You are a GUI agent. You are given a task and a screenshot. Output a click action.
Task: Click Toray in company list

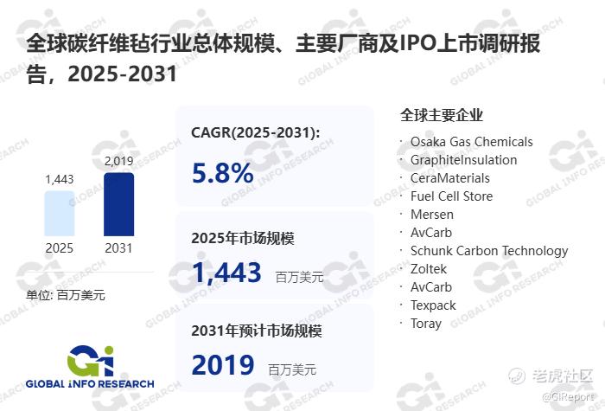426,324
